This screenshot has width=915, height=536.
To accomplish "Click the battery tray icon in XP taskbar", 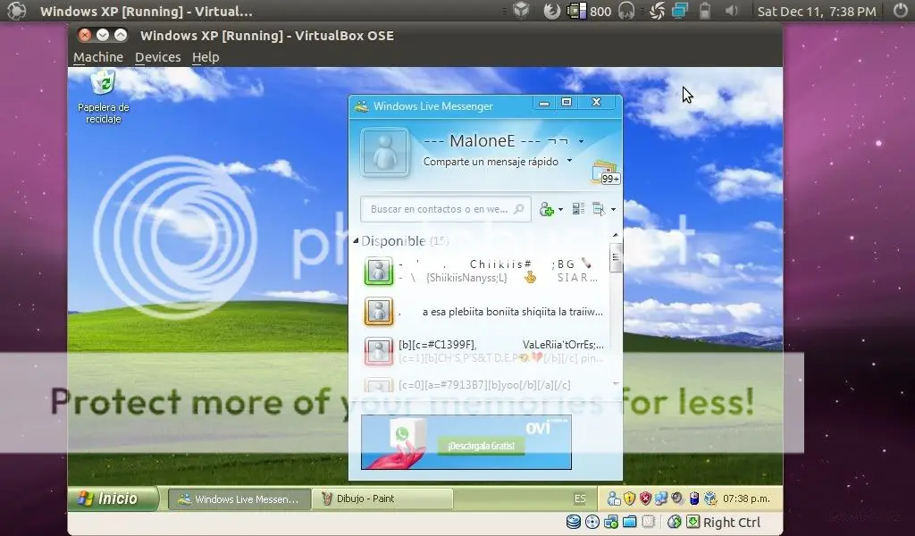I will tap(693, 498).
